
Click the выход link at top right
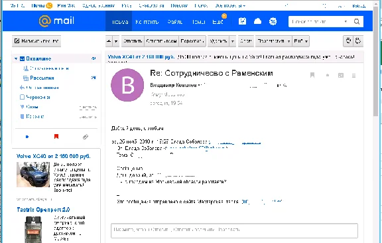click(x=359, y=5)
